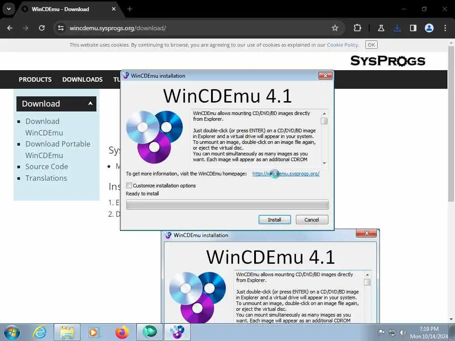The width and height of the screenshot is (455, 341).
Task: Open Windows Explorer from taskbar
Action: [x=67, y=332]
